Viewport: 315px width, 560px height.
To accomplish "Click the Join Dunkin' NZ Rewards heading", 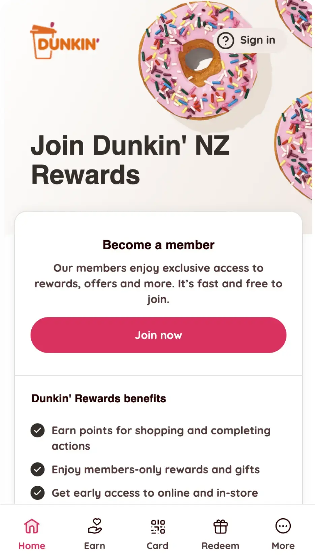I will [x=130, y=160].
